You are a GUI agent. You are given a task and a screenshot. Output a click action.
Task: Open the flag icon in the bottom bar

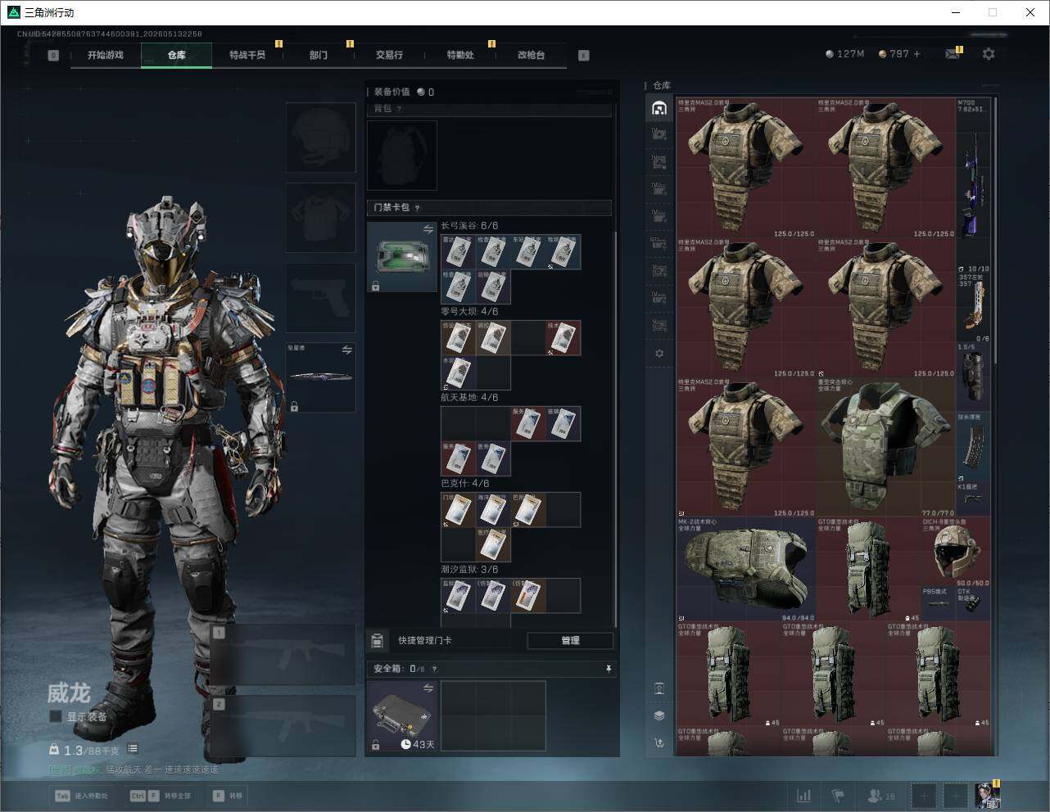point(838,795)
